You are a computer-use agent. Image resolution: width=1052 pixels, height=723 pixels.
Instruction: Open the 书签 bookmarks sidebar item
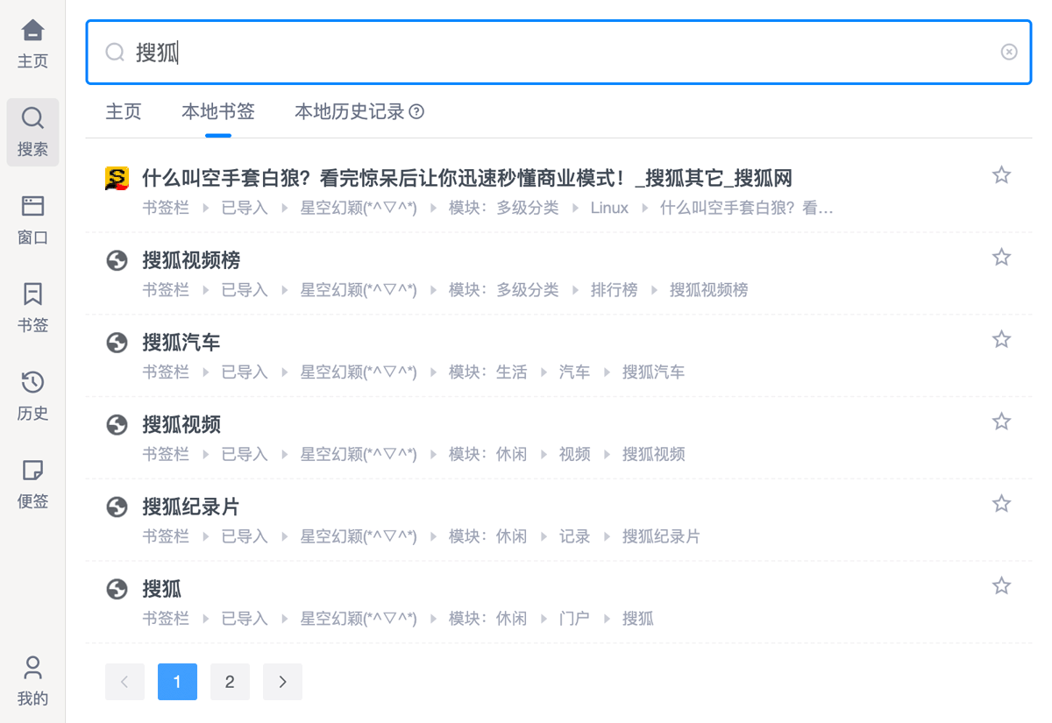coord(32,308)
